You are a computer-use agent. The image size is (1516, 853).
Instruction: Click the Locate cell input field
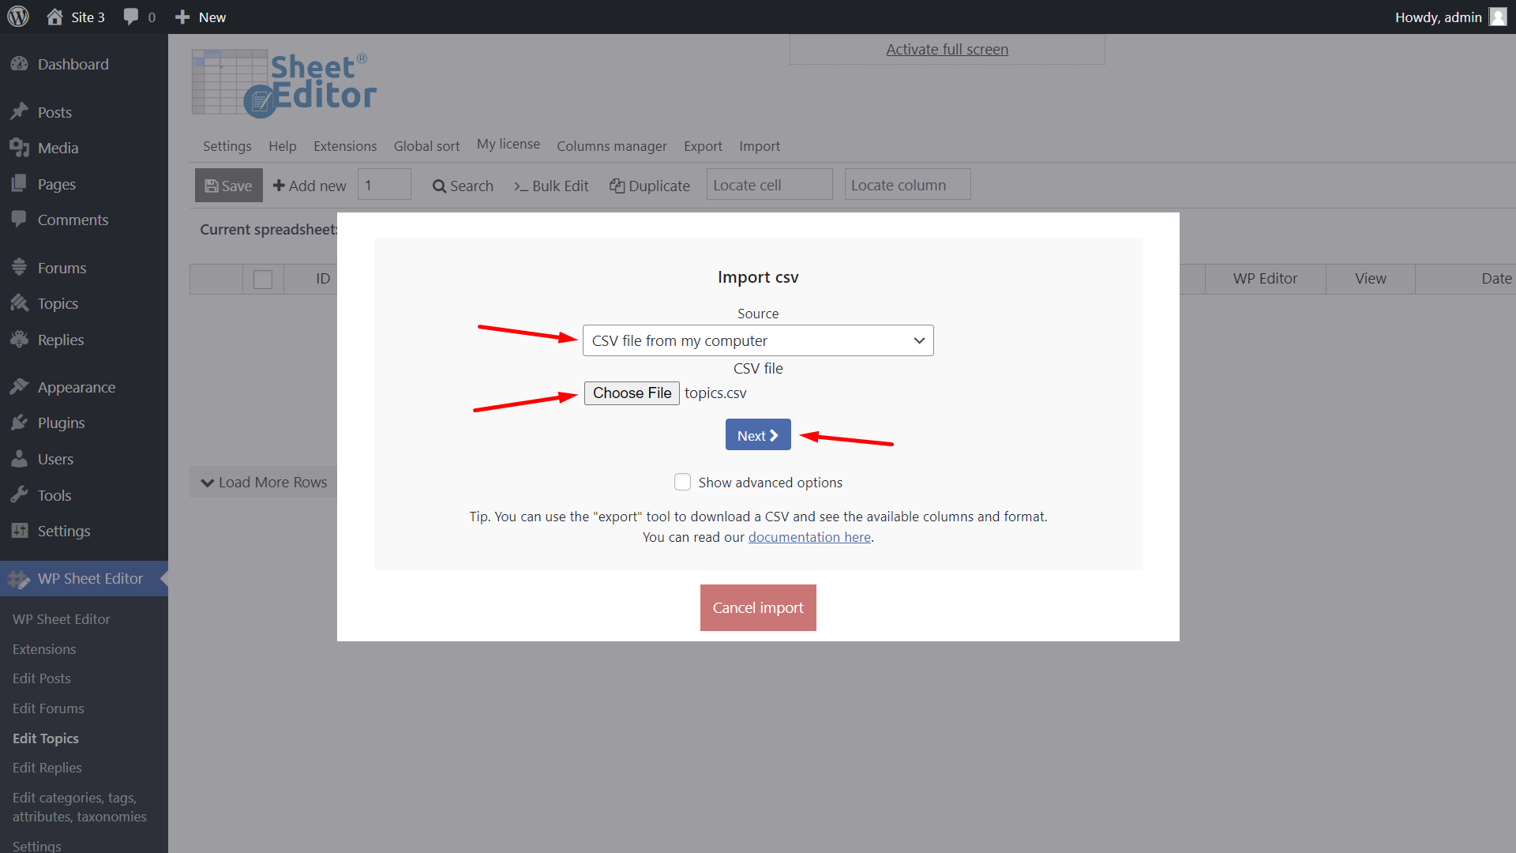[x=768, y=184]
